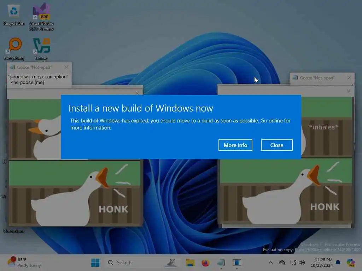Open the clock and date panel
Image resolution: width=362 pixels, height=271 pixels.
(322, 263)
